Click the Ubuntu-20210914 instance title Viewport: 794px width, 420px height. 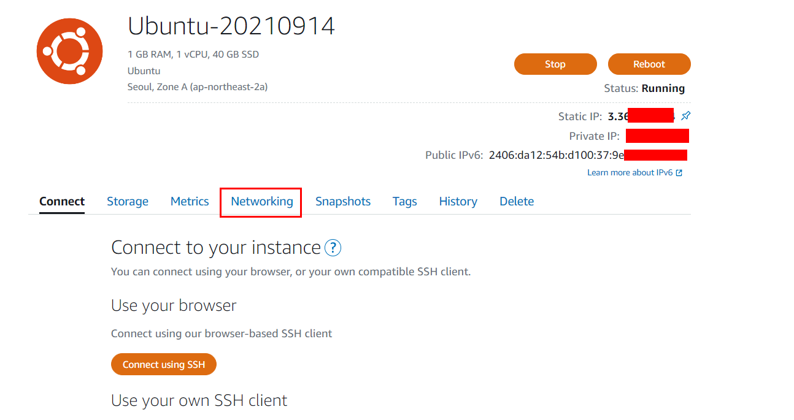pyautogui.click(x=231, y=26)
